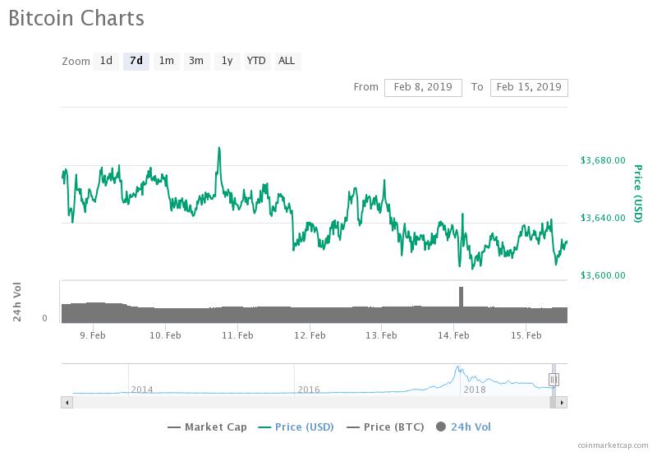
Task: Click the navigator scroll left arrow
Action: (x=67, y=403)
